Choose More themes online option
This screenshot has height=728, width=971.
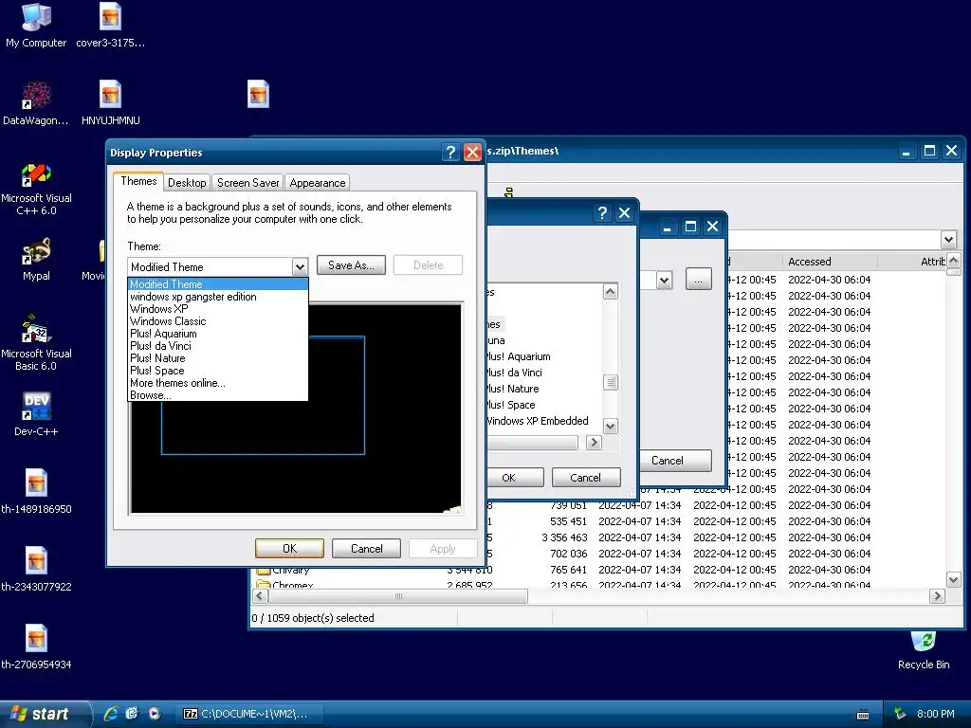[x=217, y=383]
